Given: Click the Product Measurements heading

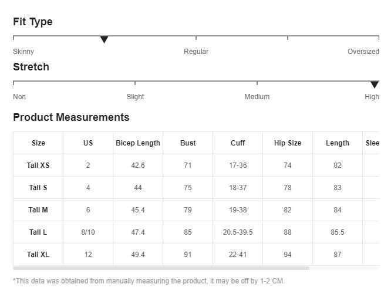Looking at the screenshot, I should (71, 117).
